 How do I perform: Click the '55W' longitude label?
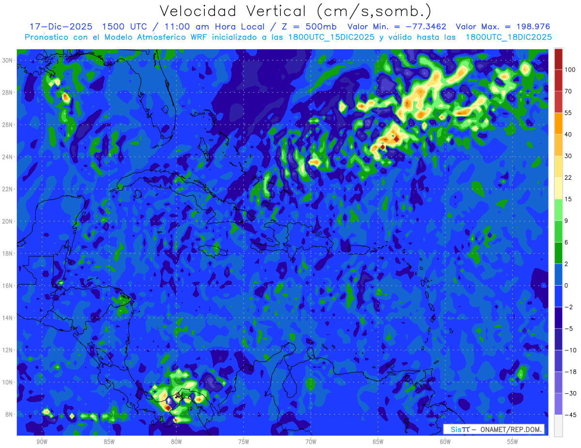(x=513, y=442)
